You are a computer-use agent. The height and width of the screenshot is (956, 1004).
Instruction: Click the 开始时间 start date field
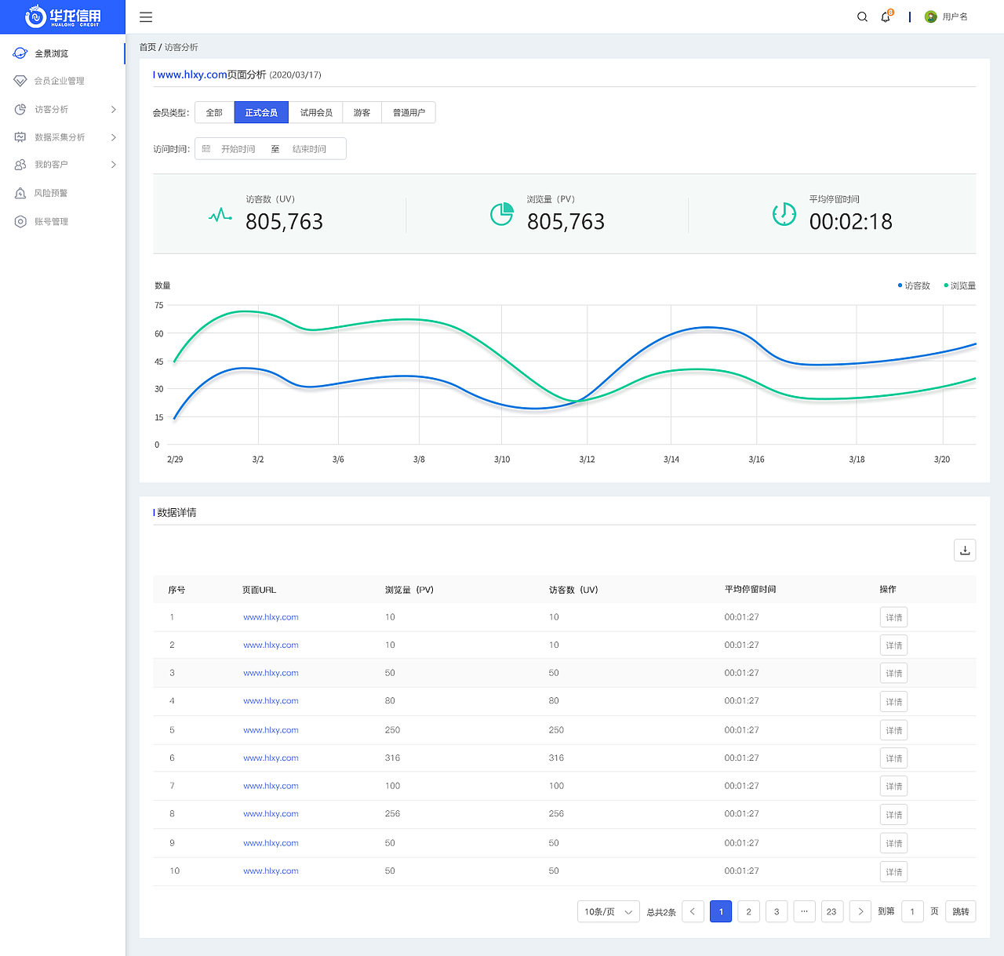coord(238,149)
